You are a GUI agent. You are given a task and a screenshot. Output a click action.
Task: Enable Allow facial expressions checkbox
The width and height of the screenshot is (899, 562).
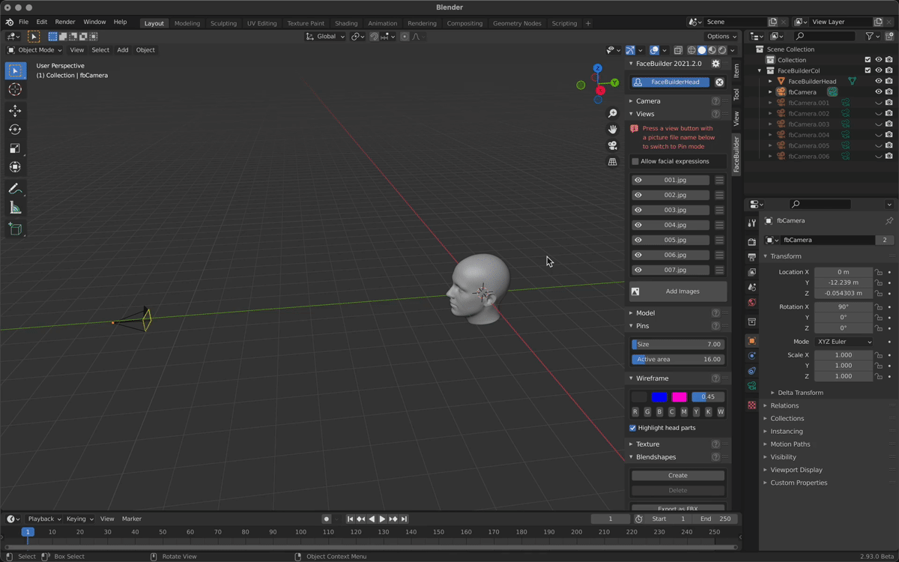point(635,161)
